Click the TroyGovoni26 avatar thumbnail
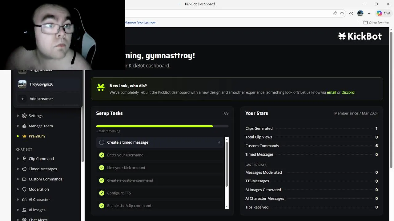394x221 pixels. tap(22, 84)
